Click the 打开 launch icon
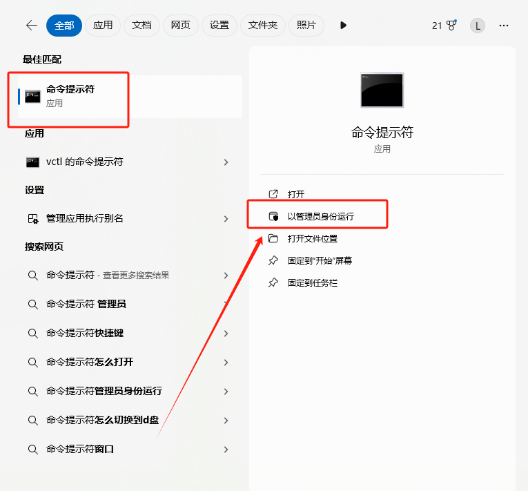The image size is (528, 491). 273,194
